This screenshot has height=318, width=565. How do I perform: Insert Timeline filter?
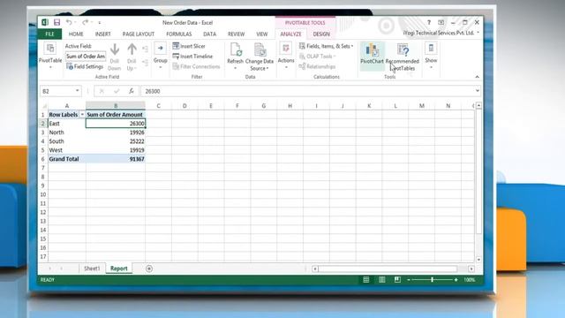(192, 57)
